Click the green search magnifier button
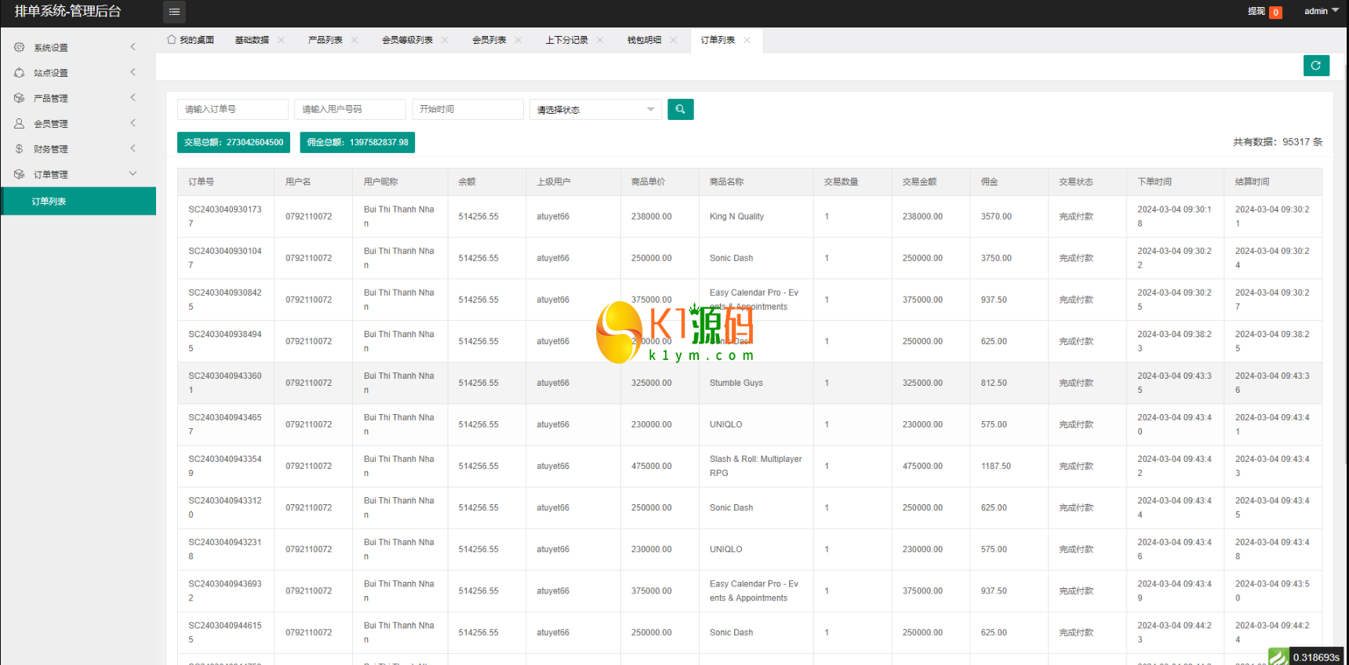The image size is (1349, 665). coord(680,110)
